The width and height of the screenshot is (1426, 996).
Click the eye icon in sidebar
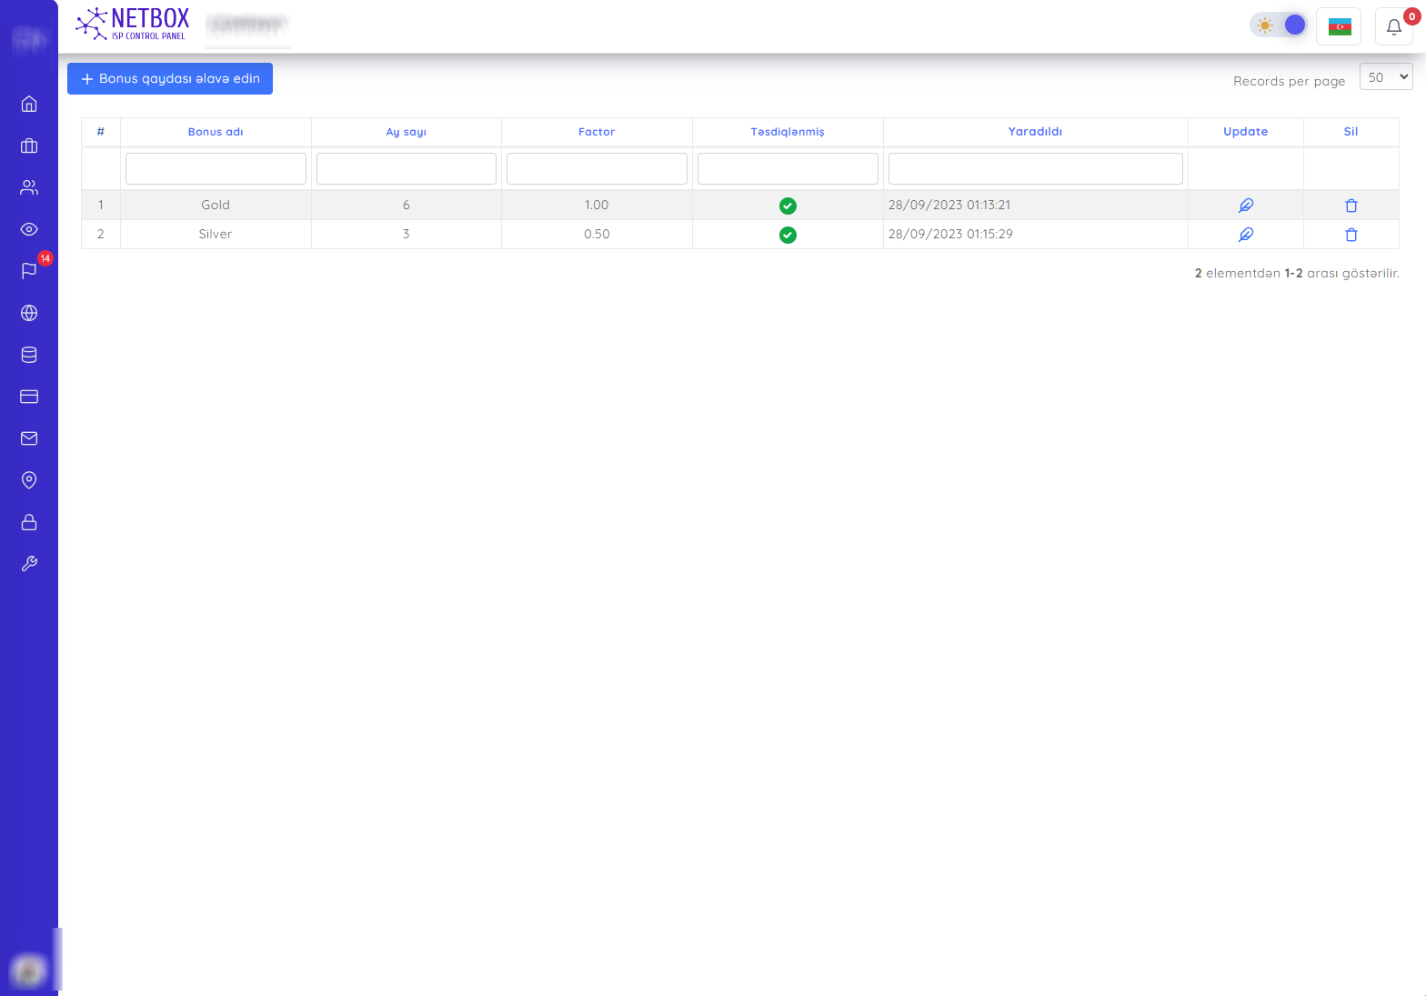(29, 229)
